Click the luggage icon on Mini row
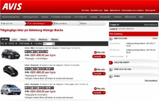 33,52
